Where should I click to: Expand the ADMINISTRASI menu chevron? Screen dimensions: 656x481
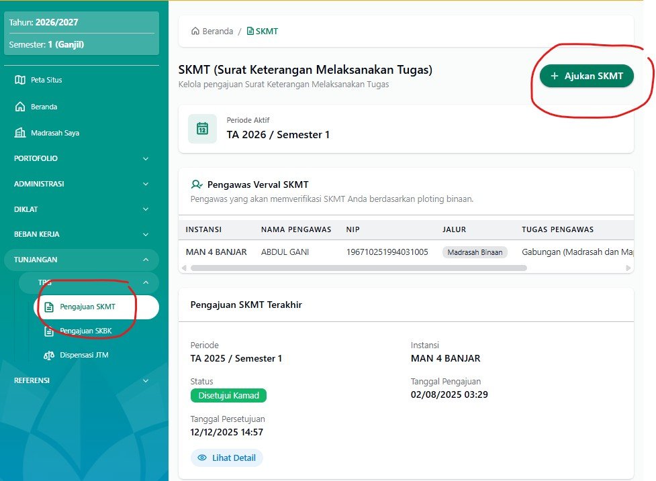146,184
